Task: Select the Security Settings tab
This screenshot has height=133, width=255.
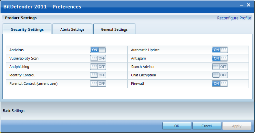Action: coord(27,29)
